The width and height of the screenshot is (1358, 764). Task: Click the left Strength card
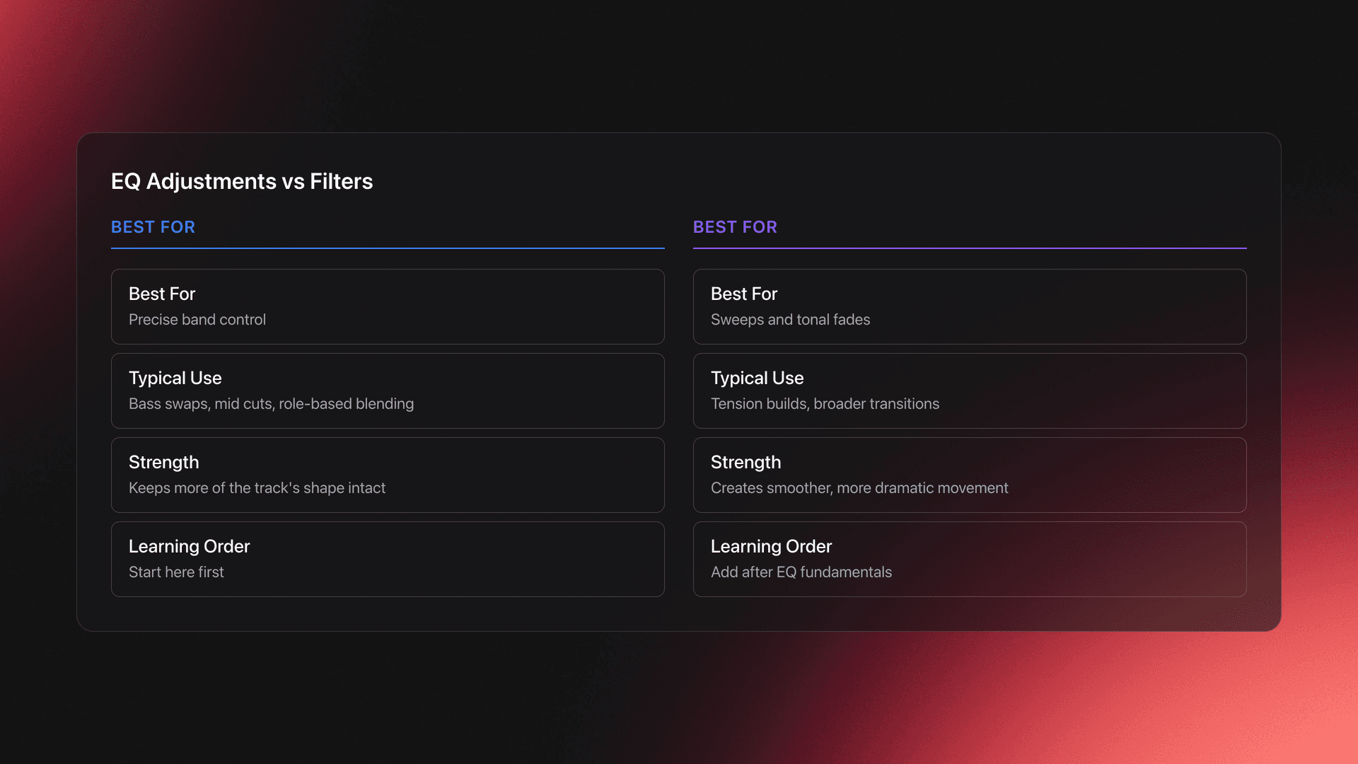[387, 475]
